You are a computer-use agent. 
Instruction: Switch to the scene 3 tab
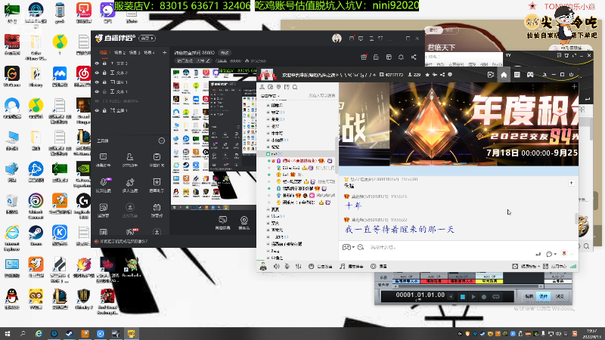pyautogui.click(x=135, y=52)
